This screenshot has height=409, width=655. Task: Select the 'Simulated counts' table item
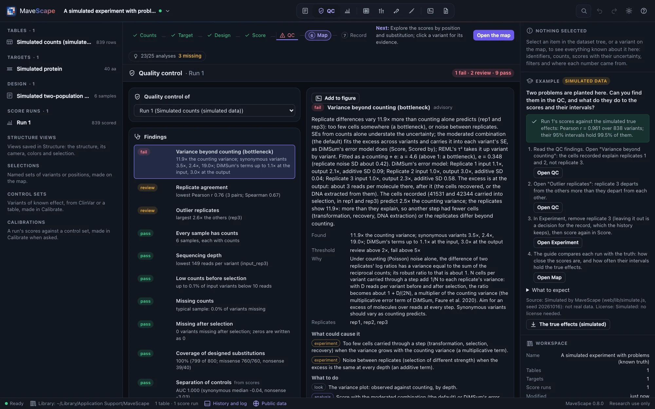62,42
